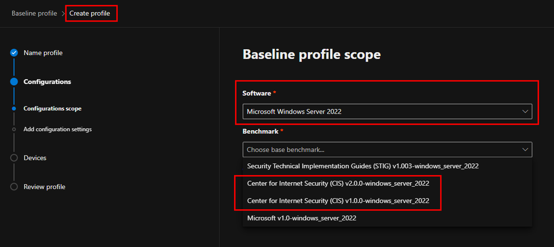This screenshot has width=554, height=247.
Task: Select Microsoft v1.0 windows_server_2022 benchmark
Action: click(x=302, y=218)
